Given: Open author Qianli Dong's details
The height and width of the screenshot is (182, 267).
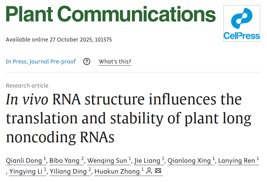Looking at the screenshot, I should click(x=24, y=161).
